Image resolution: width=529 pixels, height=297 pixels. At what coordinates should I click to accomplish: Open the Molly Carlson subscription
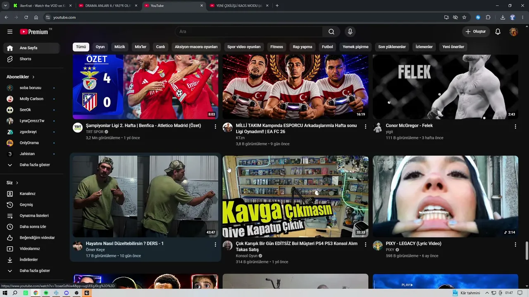tap(31, 99)
